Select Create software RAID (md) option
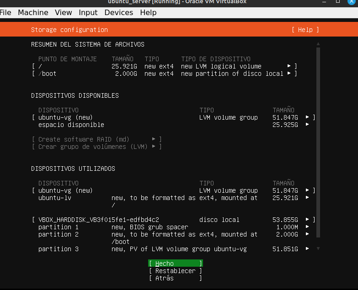358x290 pixels. click(96, 139)
